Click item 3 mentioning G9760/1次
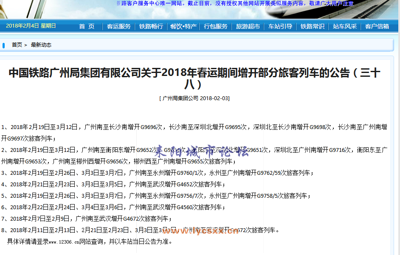The height and width of the screenshot is (255, 400). 157,173
